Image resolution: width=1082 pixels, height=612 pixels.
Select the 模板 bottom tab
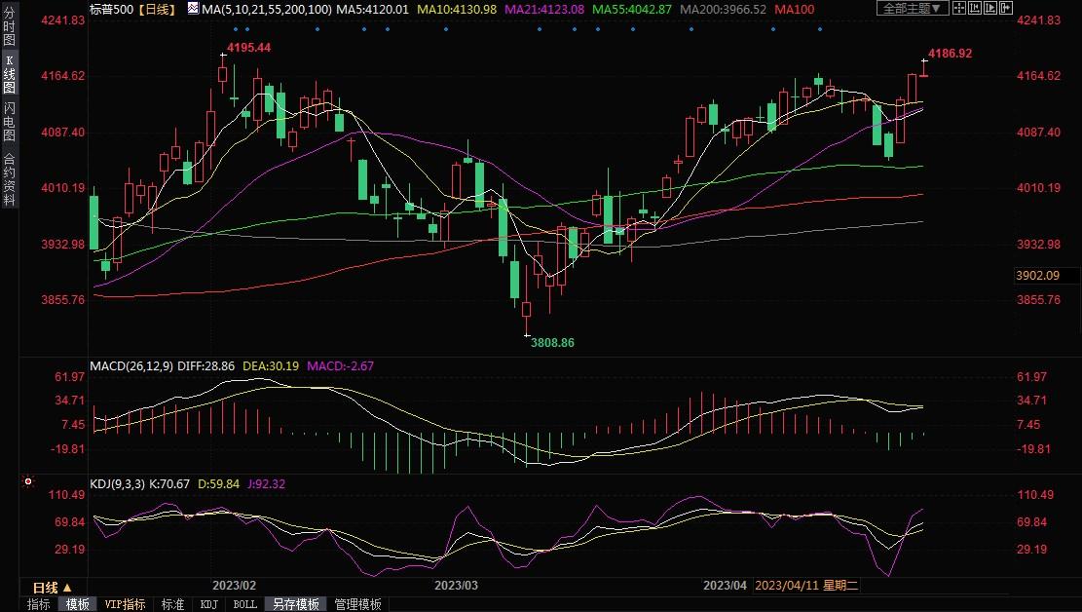click(78, 604)
